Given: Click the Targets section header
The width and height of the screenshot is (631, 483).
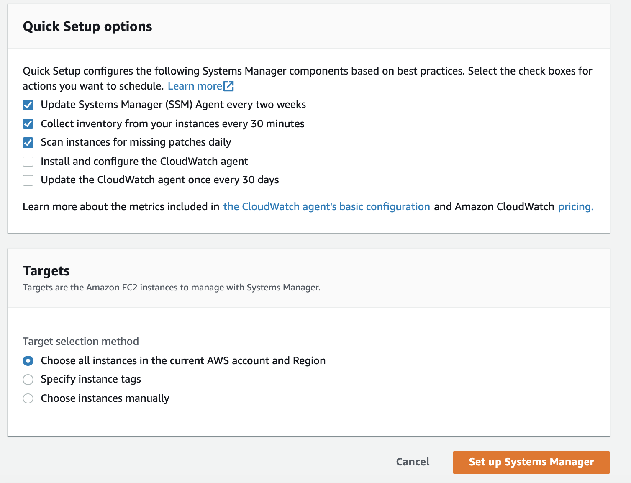Looking at the screenshot, I should click(x=46, y=271).
